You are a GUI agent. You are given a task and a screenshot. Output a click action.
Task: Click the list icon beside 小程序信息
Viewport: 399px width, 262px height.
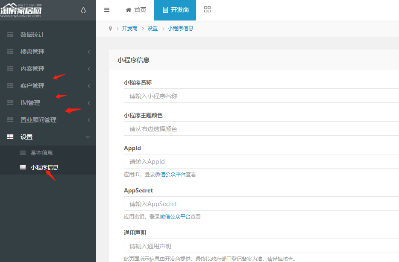(x=23, y=167)
